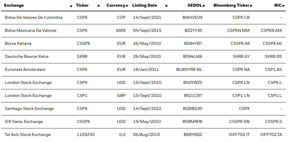Click the Tel Aviv Stock Exchange cell
This screenshot has height=142, width=289.
(28, 134)
